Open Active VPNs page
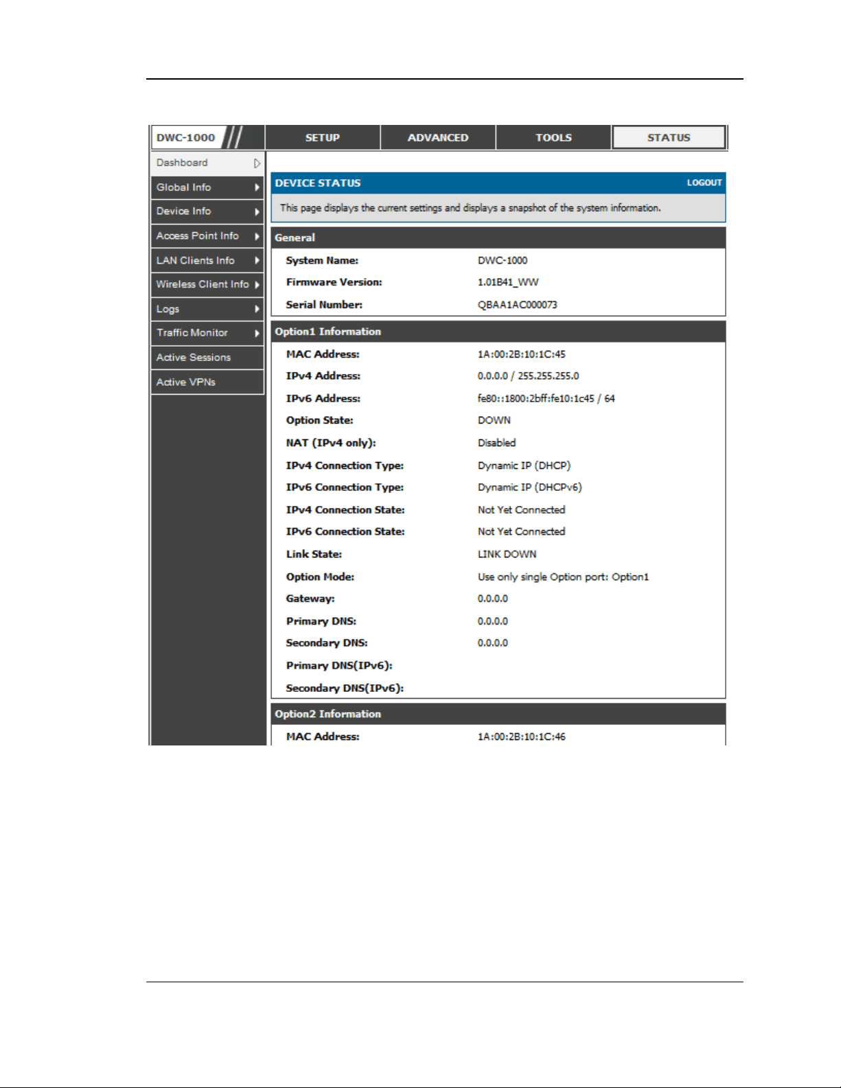841x1088 pixels. click(x=207, y=382)
